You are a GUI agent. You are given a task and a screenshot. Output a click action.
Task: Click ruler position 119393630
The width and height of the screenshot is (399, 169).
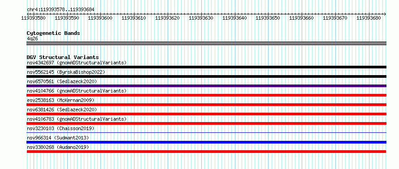click(x=201, y=18)
